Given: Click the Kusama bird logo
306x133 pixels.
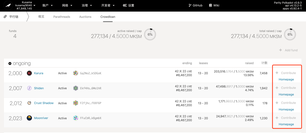Looking at the screenshot, I should [8, 6].
